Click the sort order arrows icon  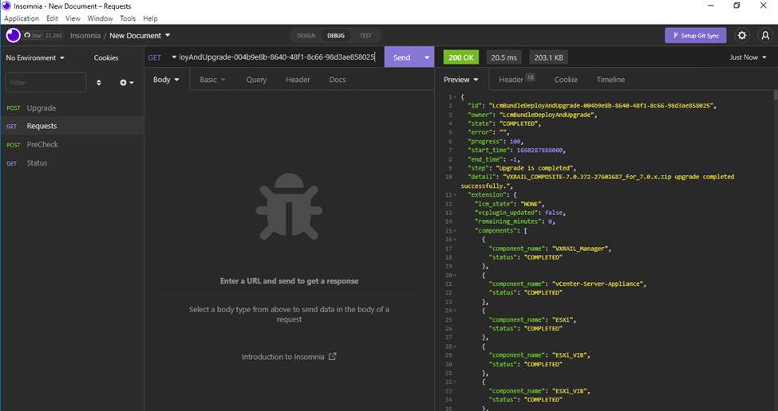click(x=99, y=83)
